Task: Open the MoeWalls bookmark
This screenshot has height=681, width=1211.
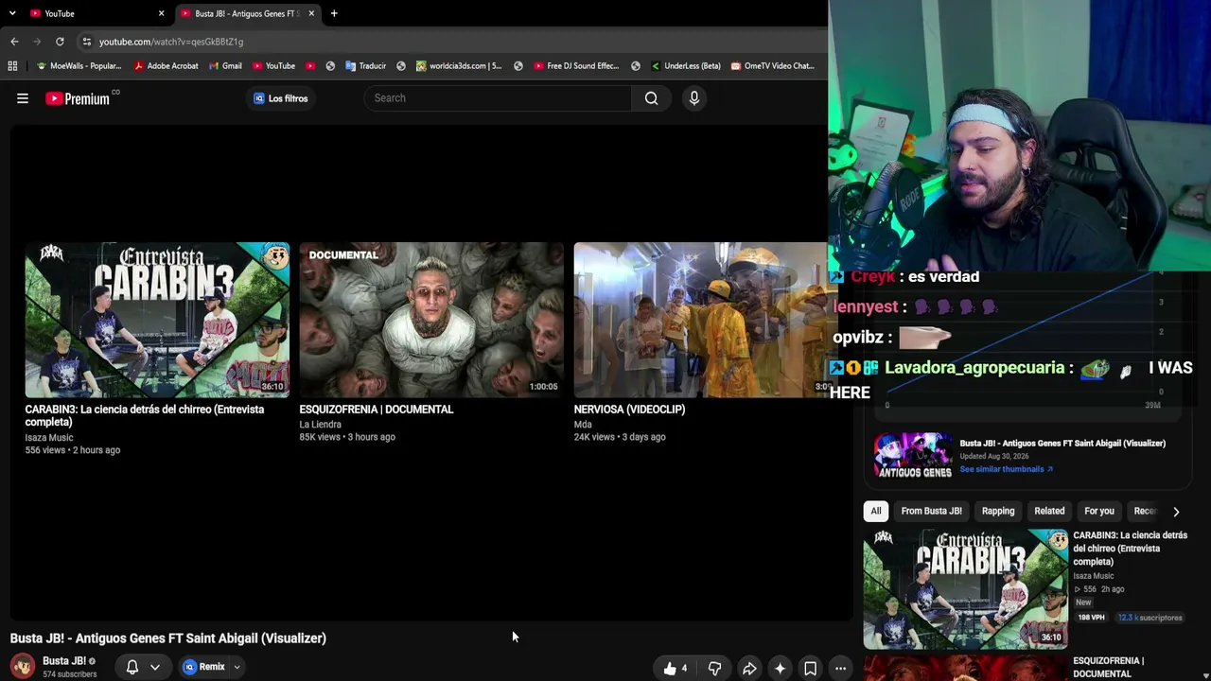Action: coord(79,66)
